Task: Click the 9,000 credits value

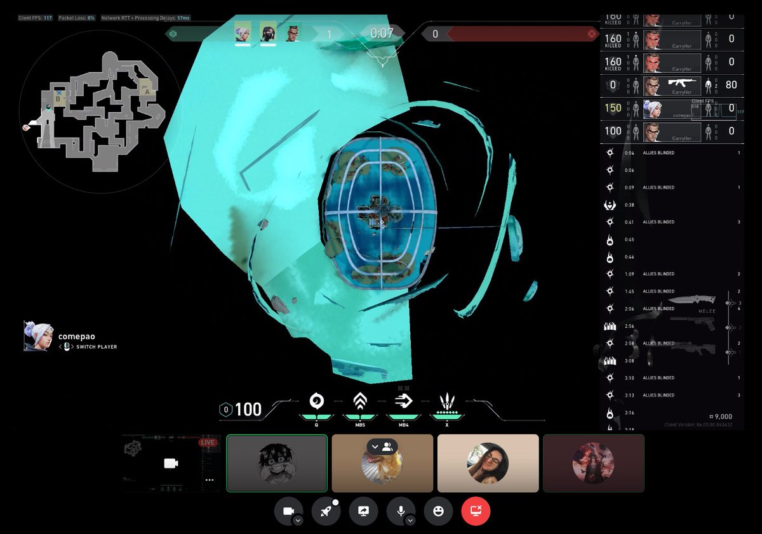Action: 720,417
